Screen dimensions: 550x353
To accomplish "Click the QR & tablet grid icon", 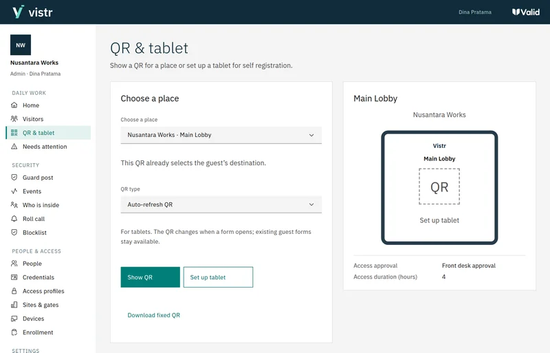I will pyautogui.click(x=14, y=132).
